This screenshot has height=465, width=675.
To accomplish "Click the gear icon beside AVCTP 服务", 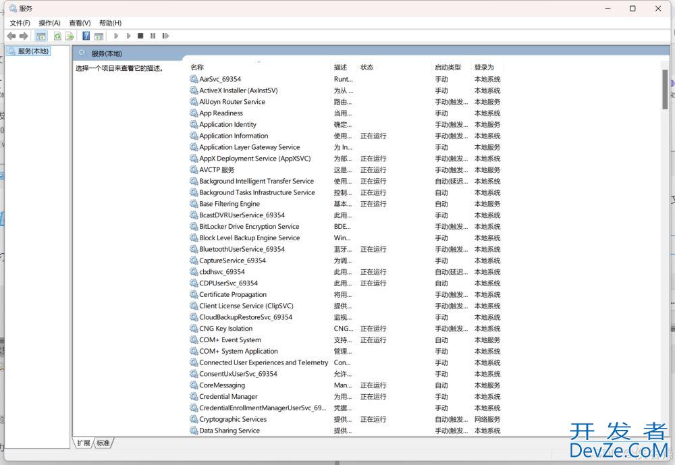I will point(194,169).
